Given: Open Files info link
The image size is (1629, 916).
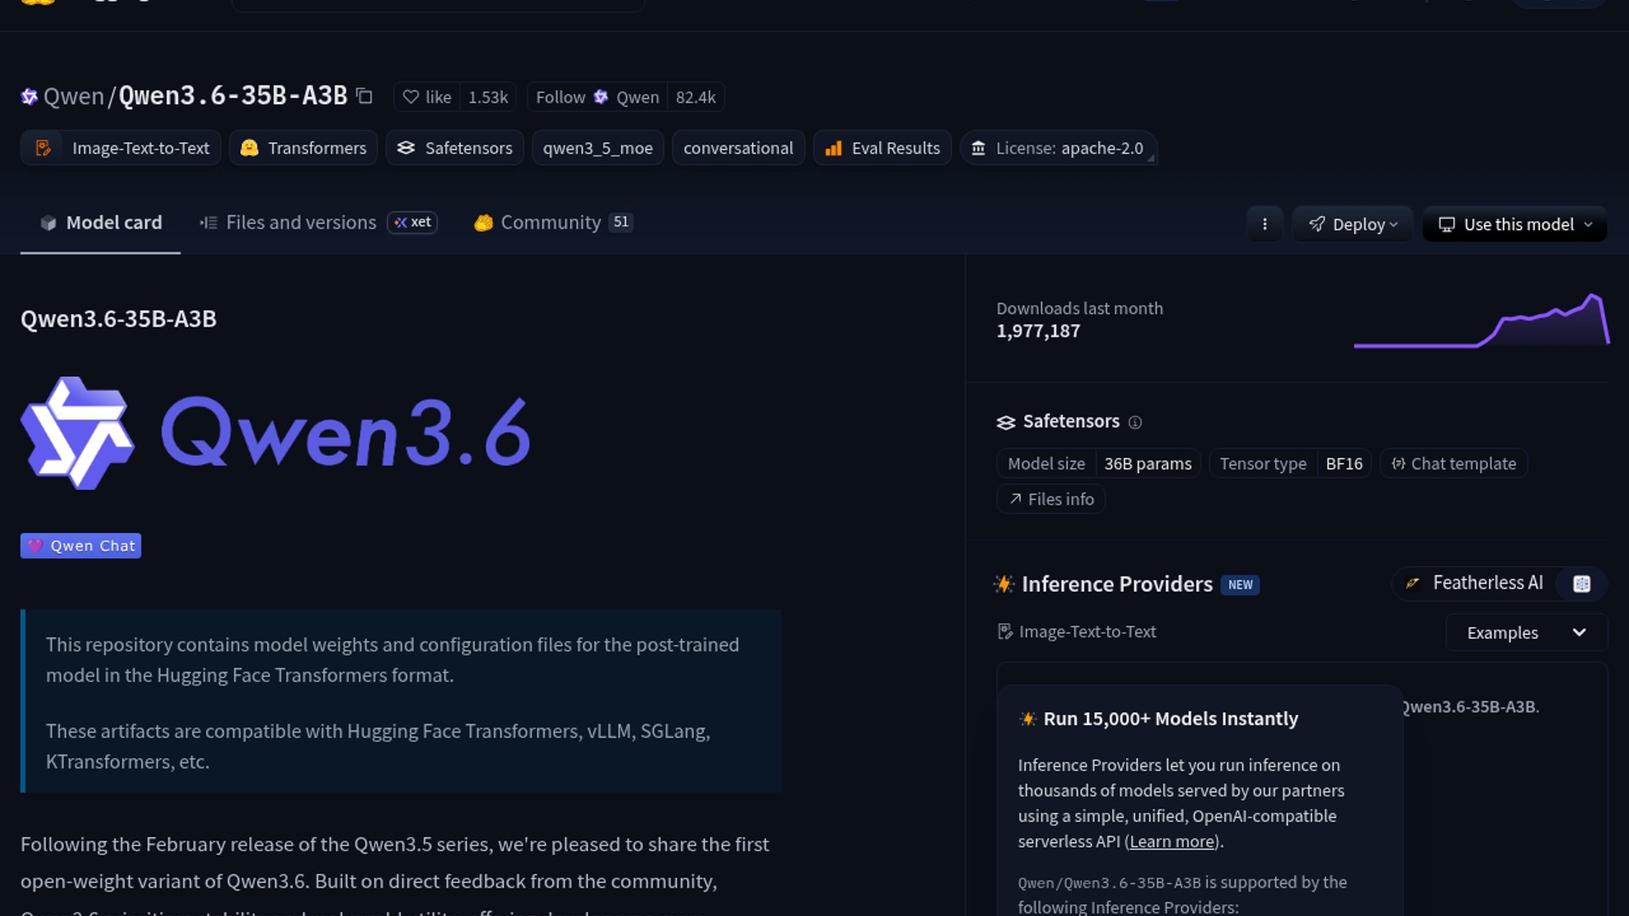Looking at the screenshot, I should pos(1050,500).
